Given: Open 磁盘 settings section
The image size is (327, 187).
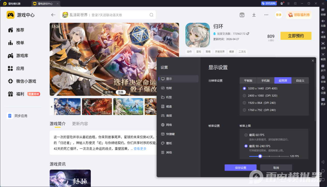Looking at the screenshot, I should [179, 106].
